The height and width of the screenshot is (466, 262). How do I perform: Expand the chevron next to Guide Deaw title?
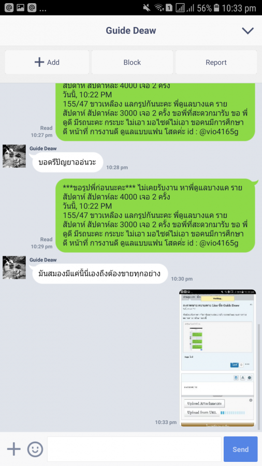248,31
